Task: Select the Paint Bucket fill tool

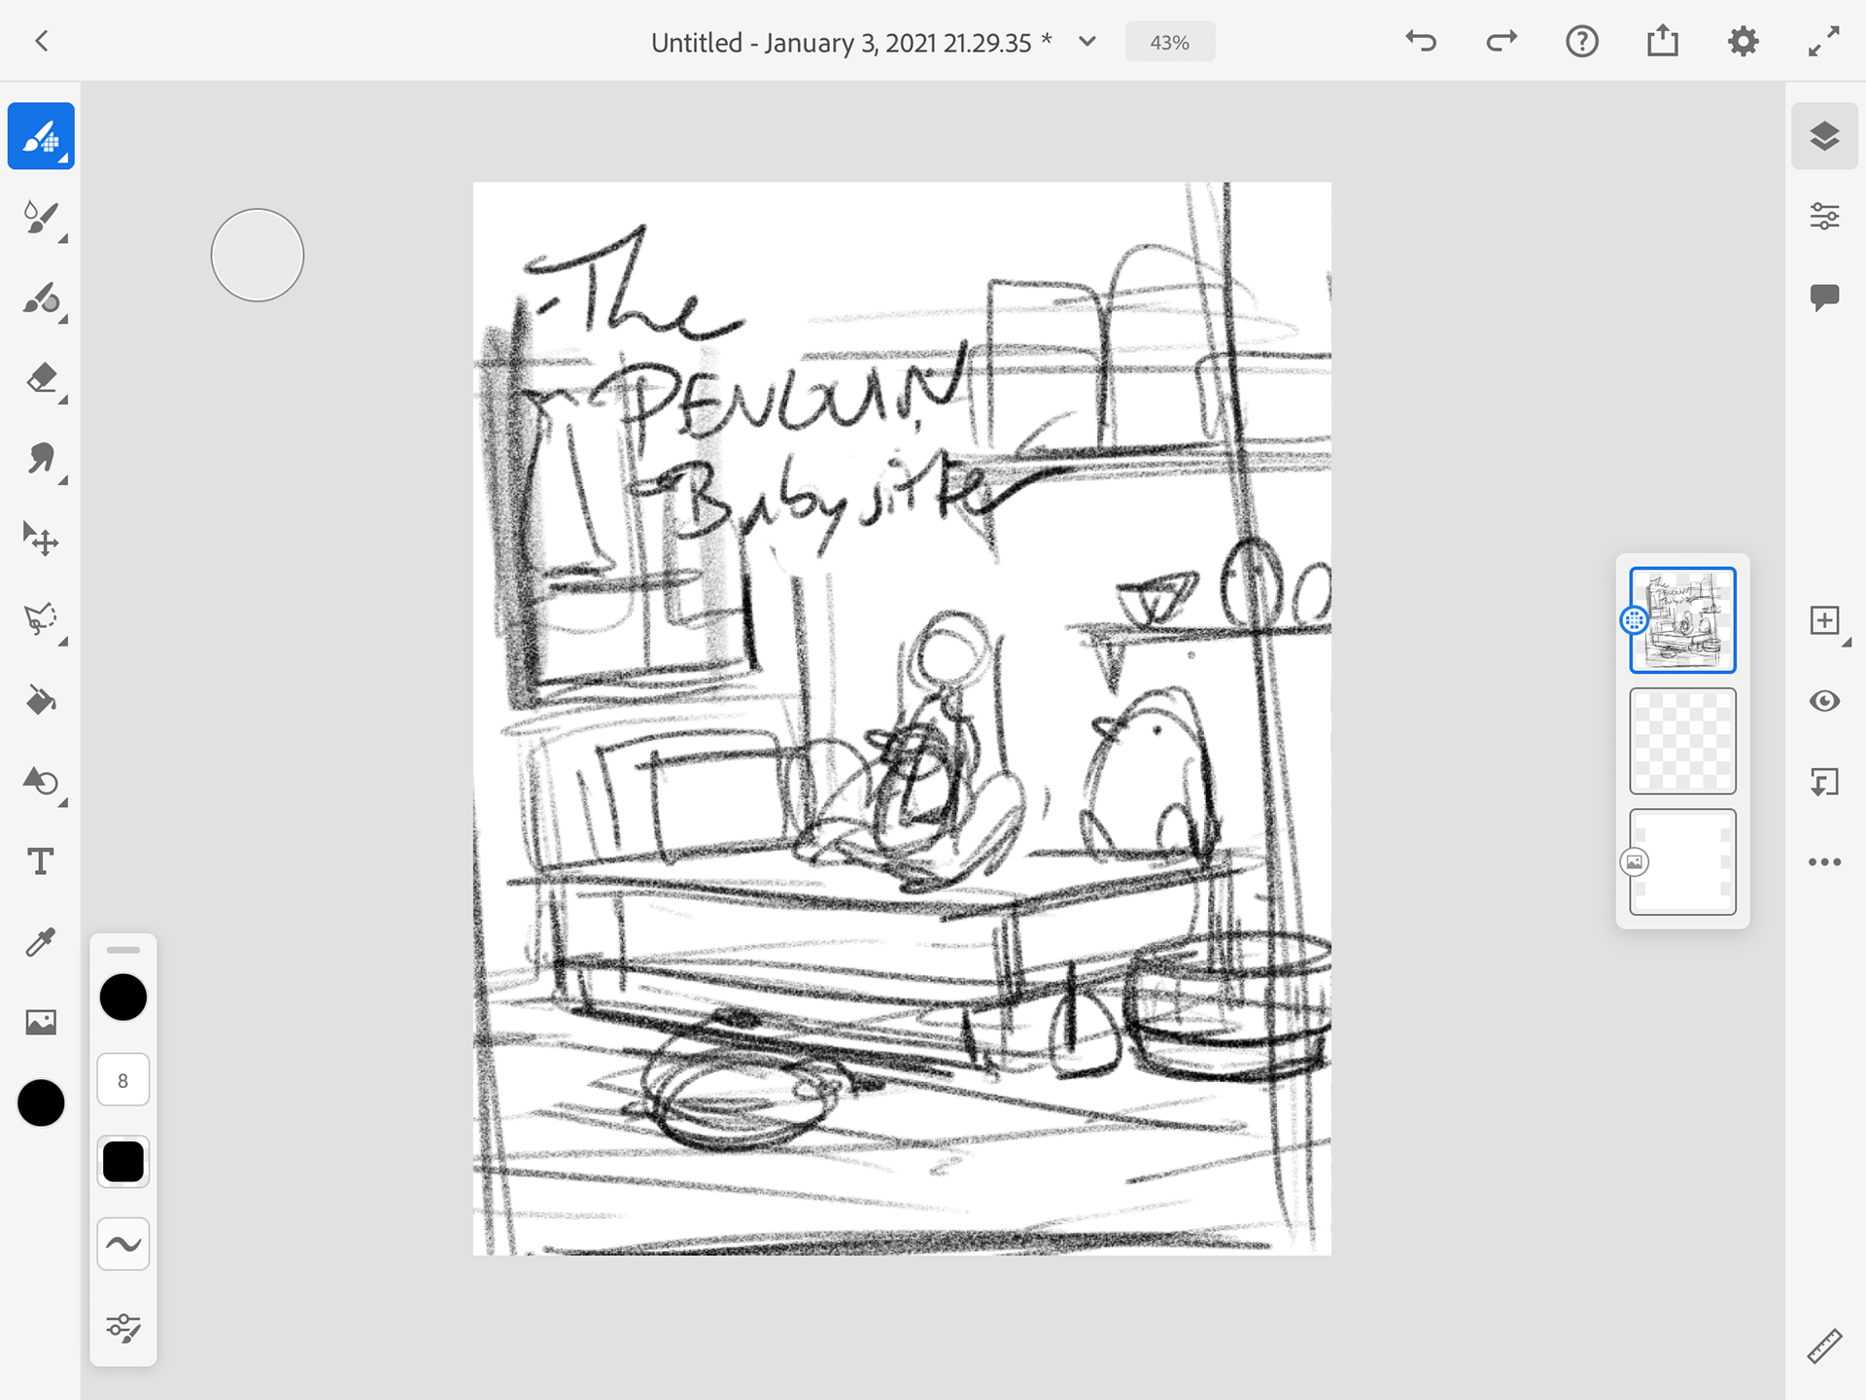Action: coord(41,700)
